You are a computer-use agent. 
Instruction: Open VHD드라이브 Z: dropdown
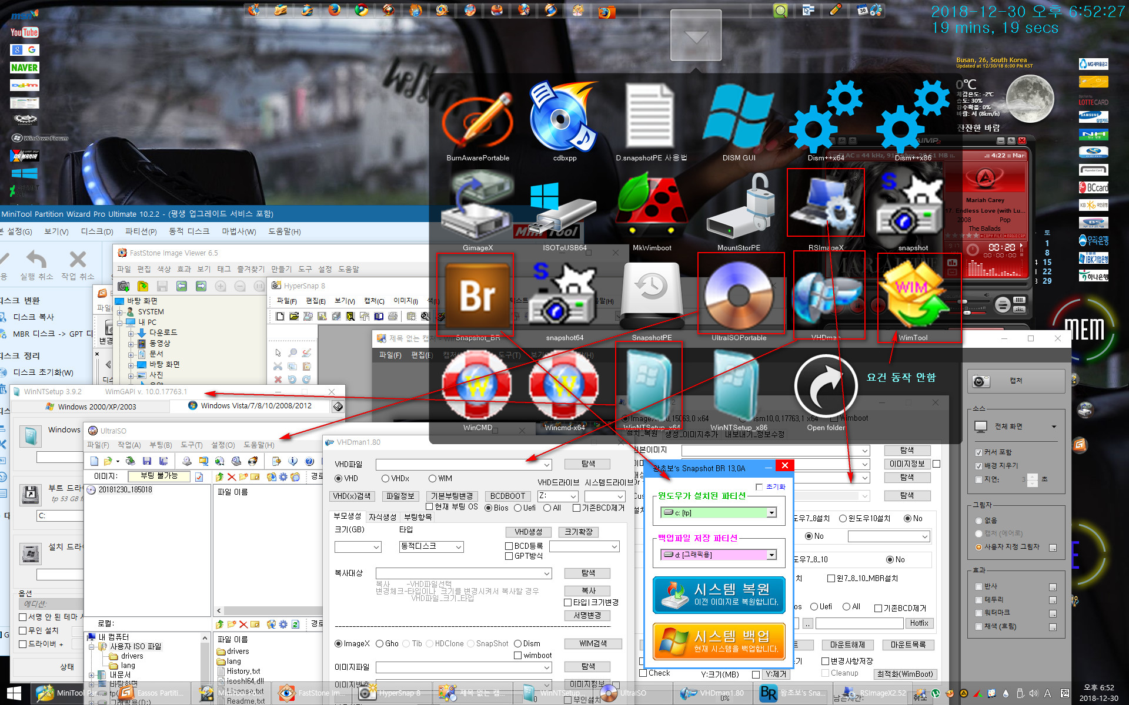557,496
